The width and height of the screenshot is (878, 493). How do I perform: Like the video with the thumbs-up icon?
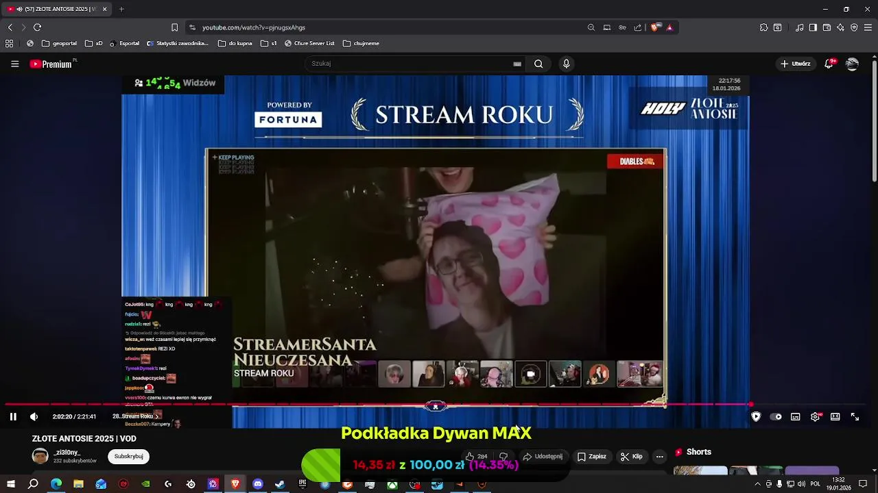click(x=477, y=457)
